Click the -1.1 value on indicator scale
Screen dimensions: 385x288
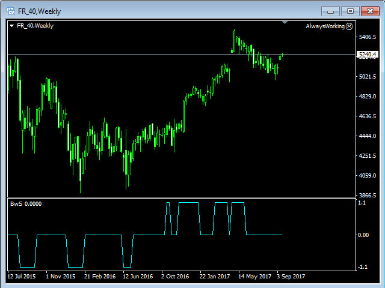363,266
